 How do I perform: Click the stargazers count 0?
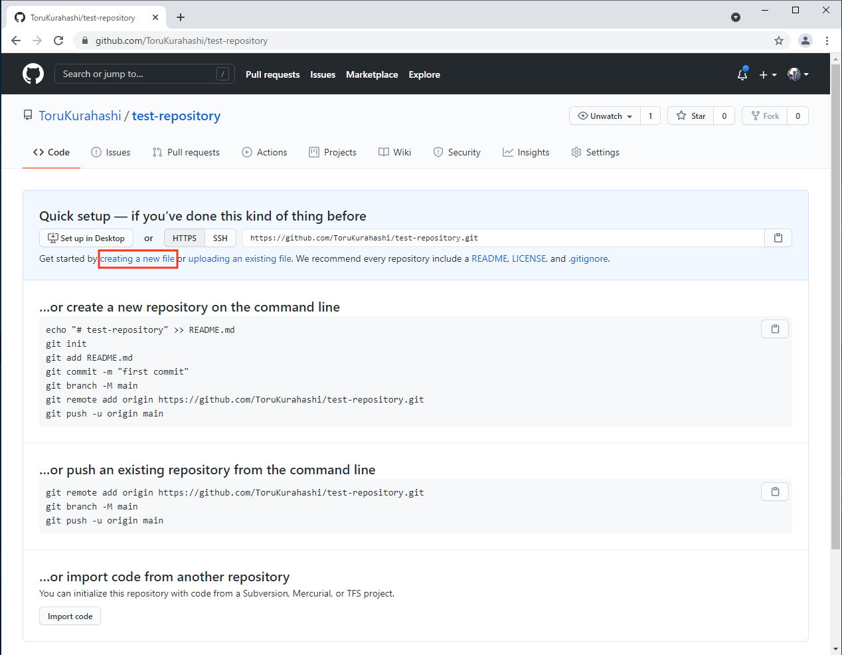pyautogui.click(x=724, y=116)
